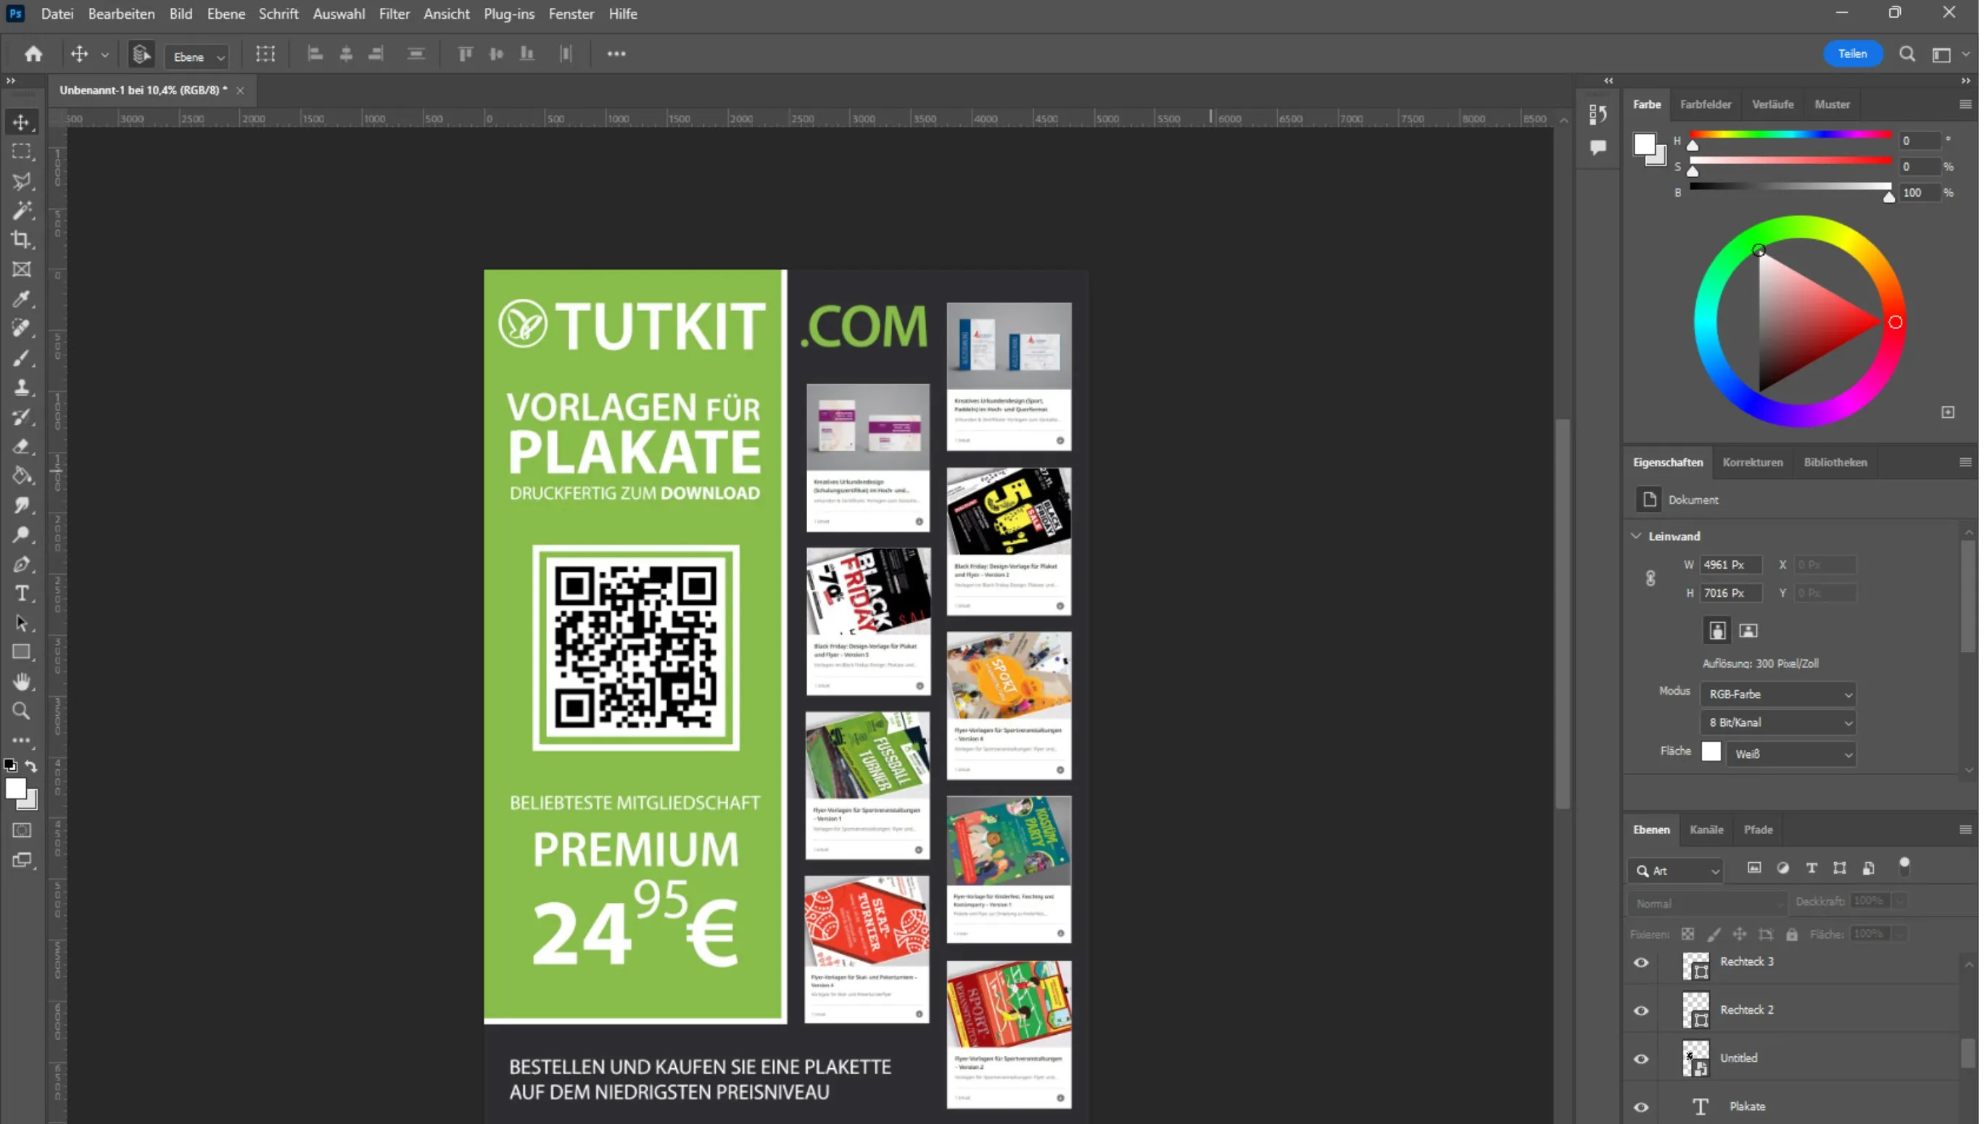Open the Datei menu
This screenshot has height=1124, width=1987.
[57, 14]
